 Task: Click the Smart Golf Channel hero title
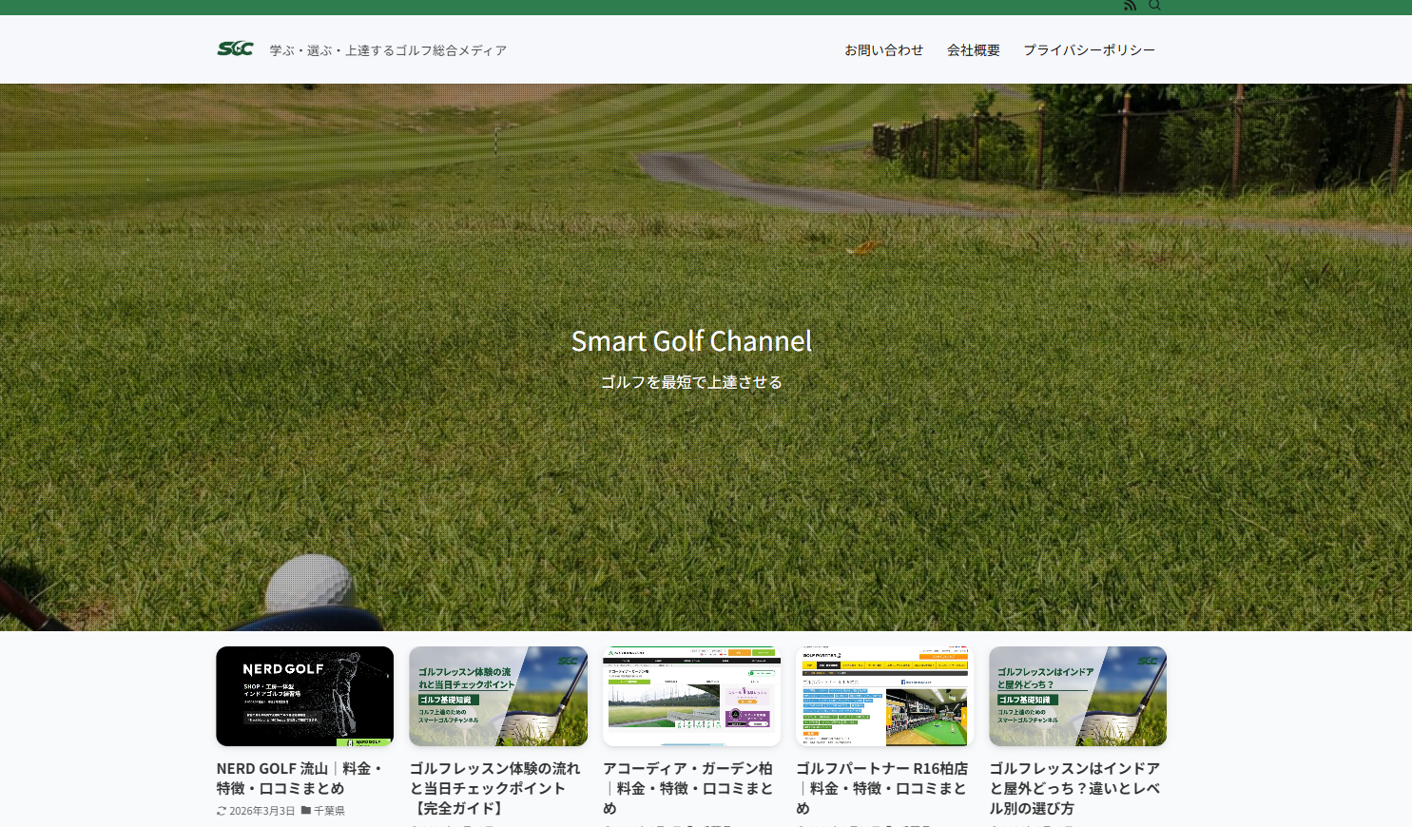pos(691,341)
